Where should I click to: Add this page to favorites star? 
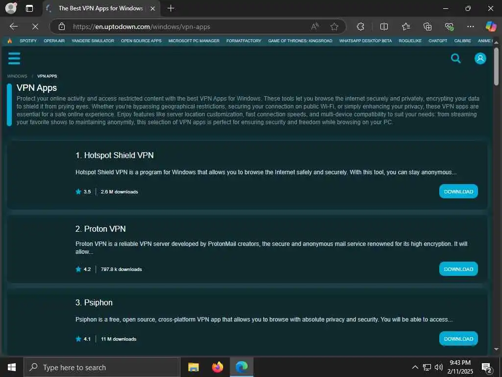click(334, 27)
